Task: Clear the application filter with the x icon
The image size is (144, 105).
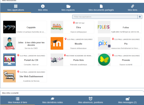Action: (140, 17)
